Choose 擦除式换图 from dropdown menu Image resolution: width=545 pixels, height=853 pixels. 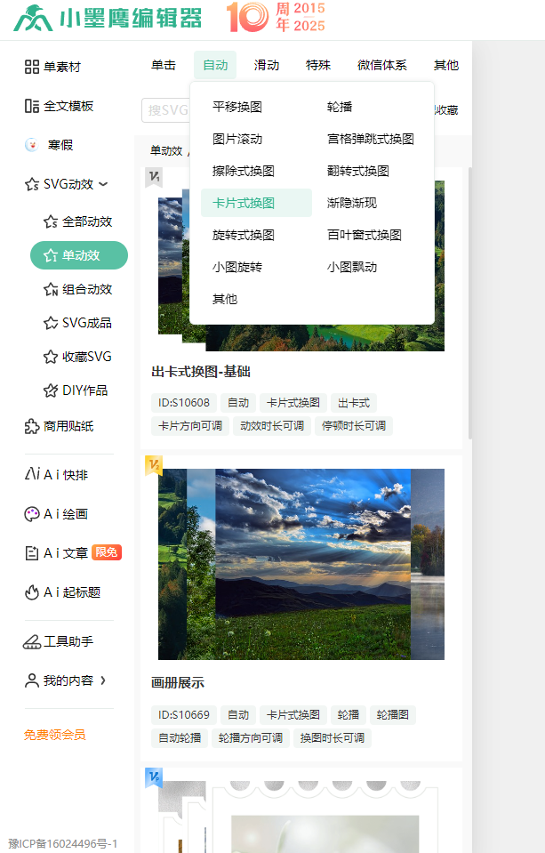(243, 172)
